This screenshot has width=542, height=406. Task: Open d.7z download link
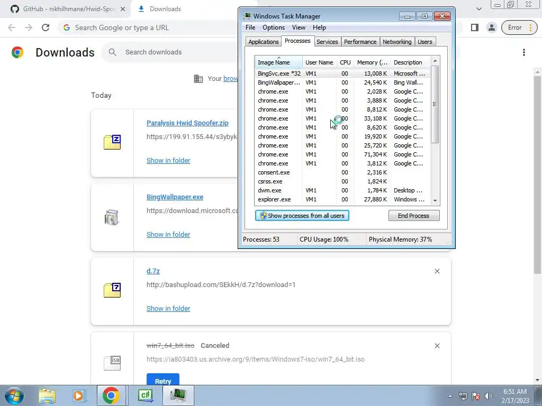click(153, 271)
